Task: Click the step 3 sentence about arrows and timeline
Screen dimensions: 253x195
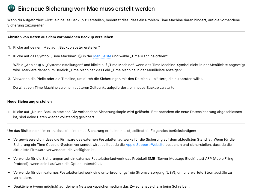Action: coord(108,79)
